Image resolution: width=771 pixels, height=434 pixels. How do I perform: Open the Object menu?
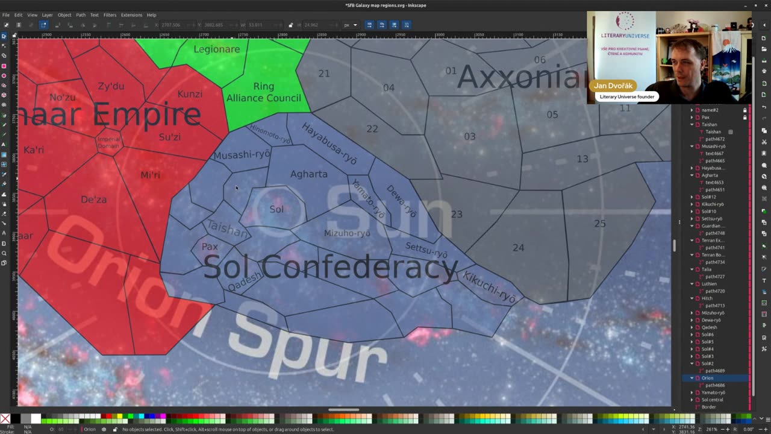64,15
